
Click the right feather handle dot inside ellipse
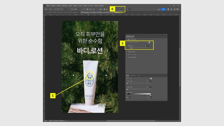pyautogui.click(x=106, y=75)
